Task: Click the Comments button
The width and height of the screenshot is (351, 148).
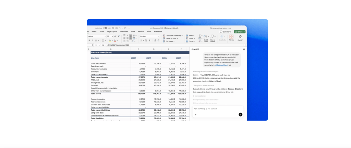Action: [x=226, y=32]
